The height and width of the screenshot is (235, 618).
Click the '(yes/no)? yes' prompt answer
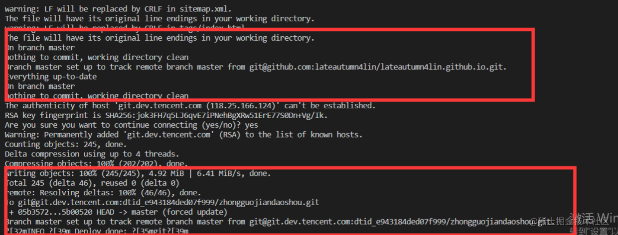tap(232, 125)
